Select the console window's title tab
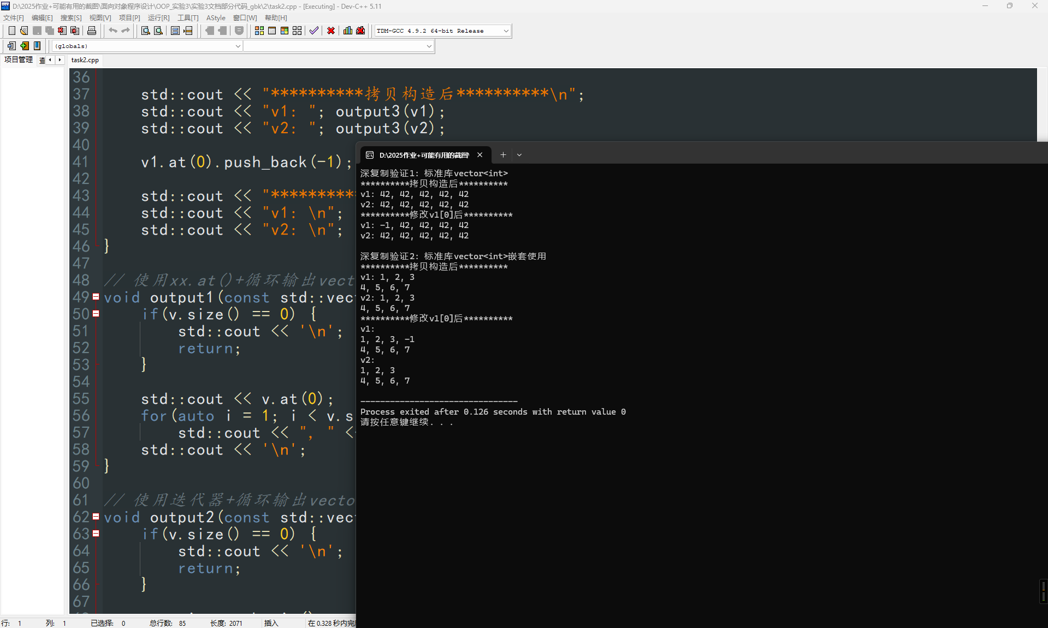The image size is (1048, 628). pos(424,155)
